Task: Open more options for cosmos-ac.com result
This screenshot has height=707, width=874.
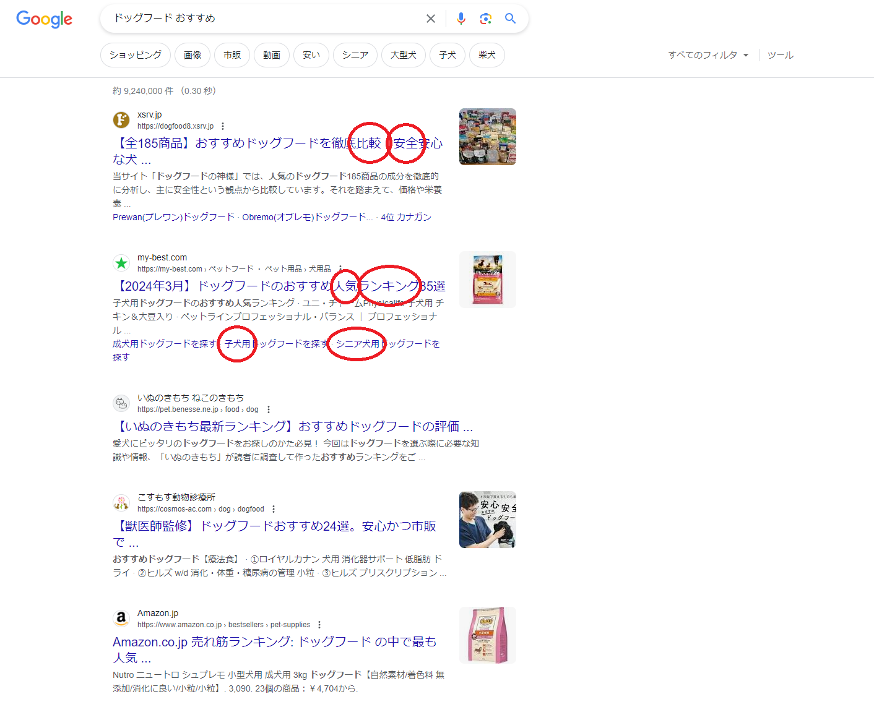Action: (x=274, y=509)
